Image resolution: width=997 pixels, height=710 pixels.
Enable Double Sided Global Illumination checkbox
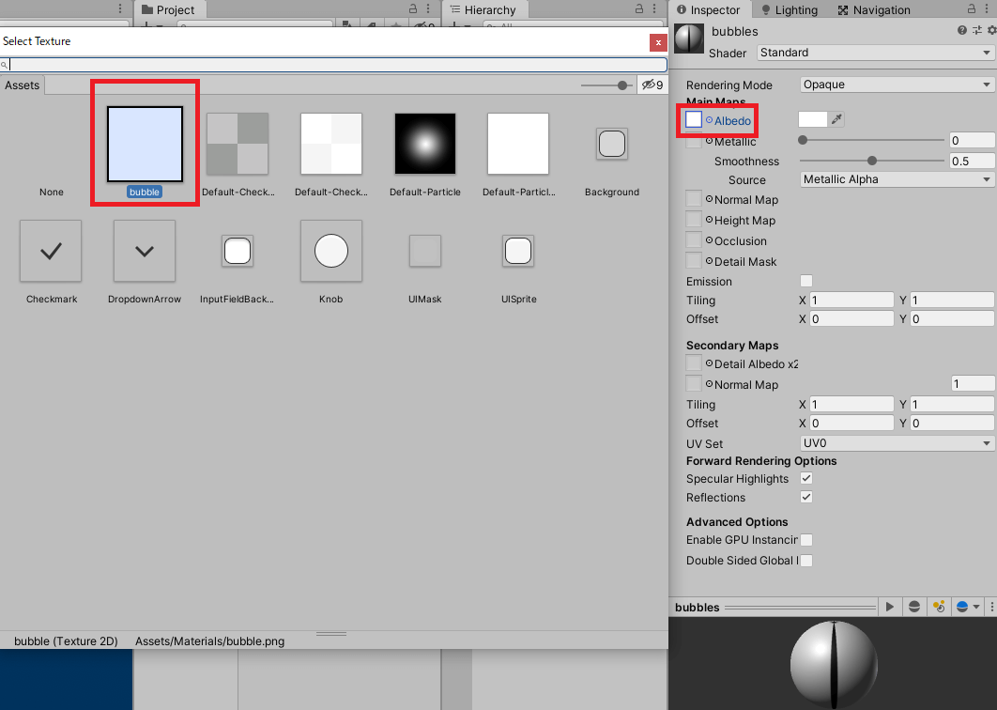pos(806,561)
